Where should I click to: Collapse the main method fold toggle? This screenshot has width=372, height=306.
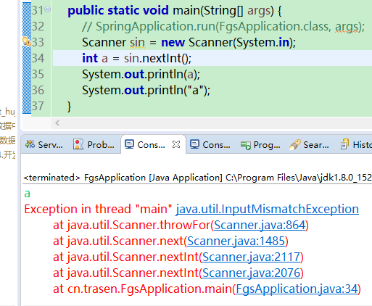pyautogui.click(x=48, y=9)
